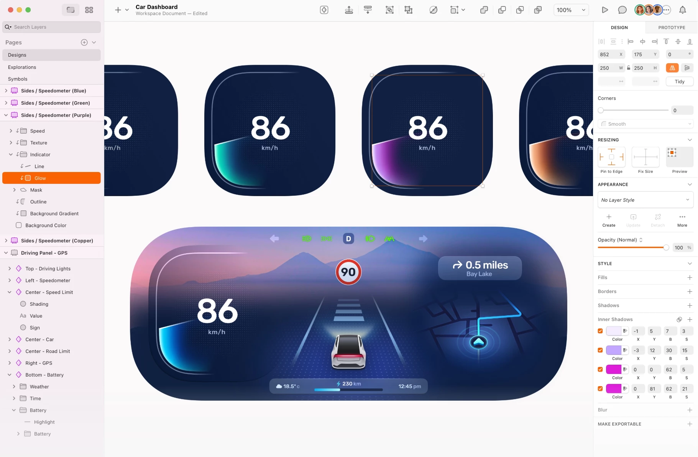The height and width of the screenshot is (457, 698).
Task: Click Align top edges icon
Action: click(x=666, y=41)
